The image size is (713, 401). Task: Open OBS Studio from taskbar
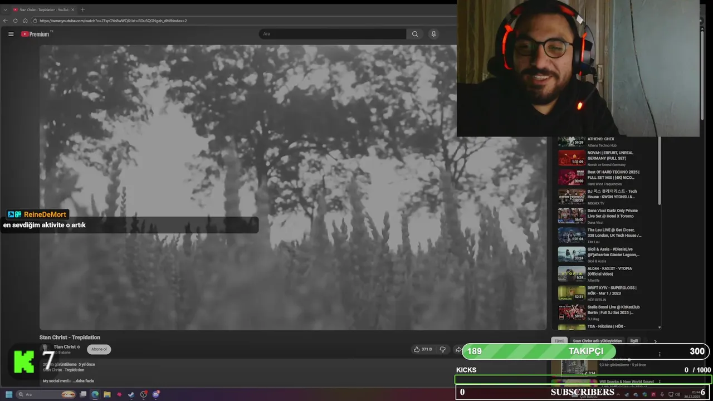point(144,394)
